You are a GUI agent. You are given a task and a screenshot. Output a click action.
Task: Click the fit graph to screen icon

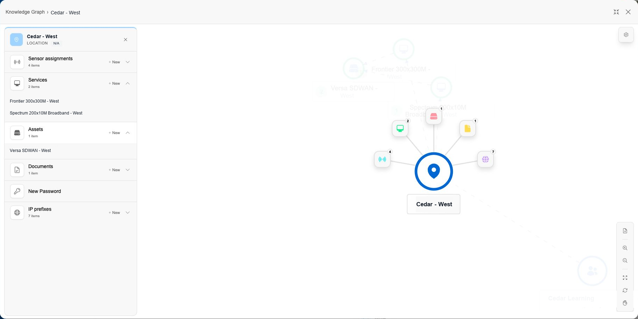click(625, 278)
